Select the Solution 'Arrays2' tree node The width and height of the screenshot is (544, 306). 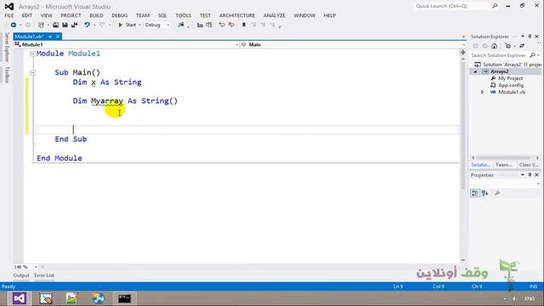point(507,65)
